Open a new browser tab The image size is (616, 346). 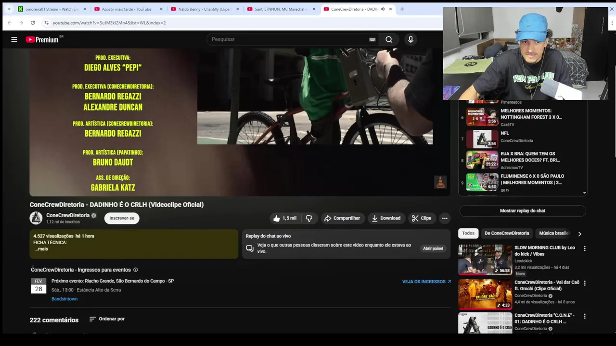[402, 9]
